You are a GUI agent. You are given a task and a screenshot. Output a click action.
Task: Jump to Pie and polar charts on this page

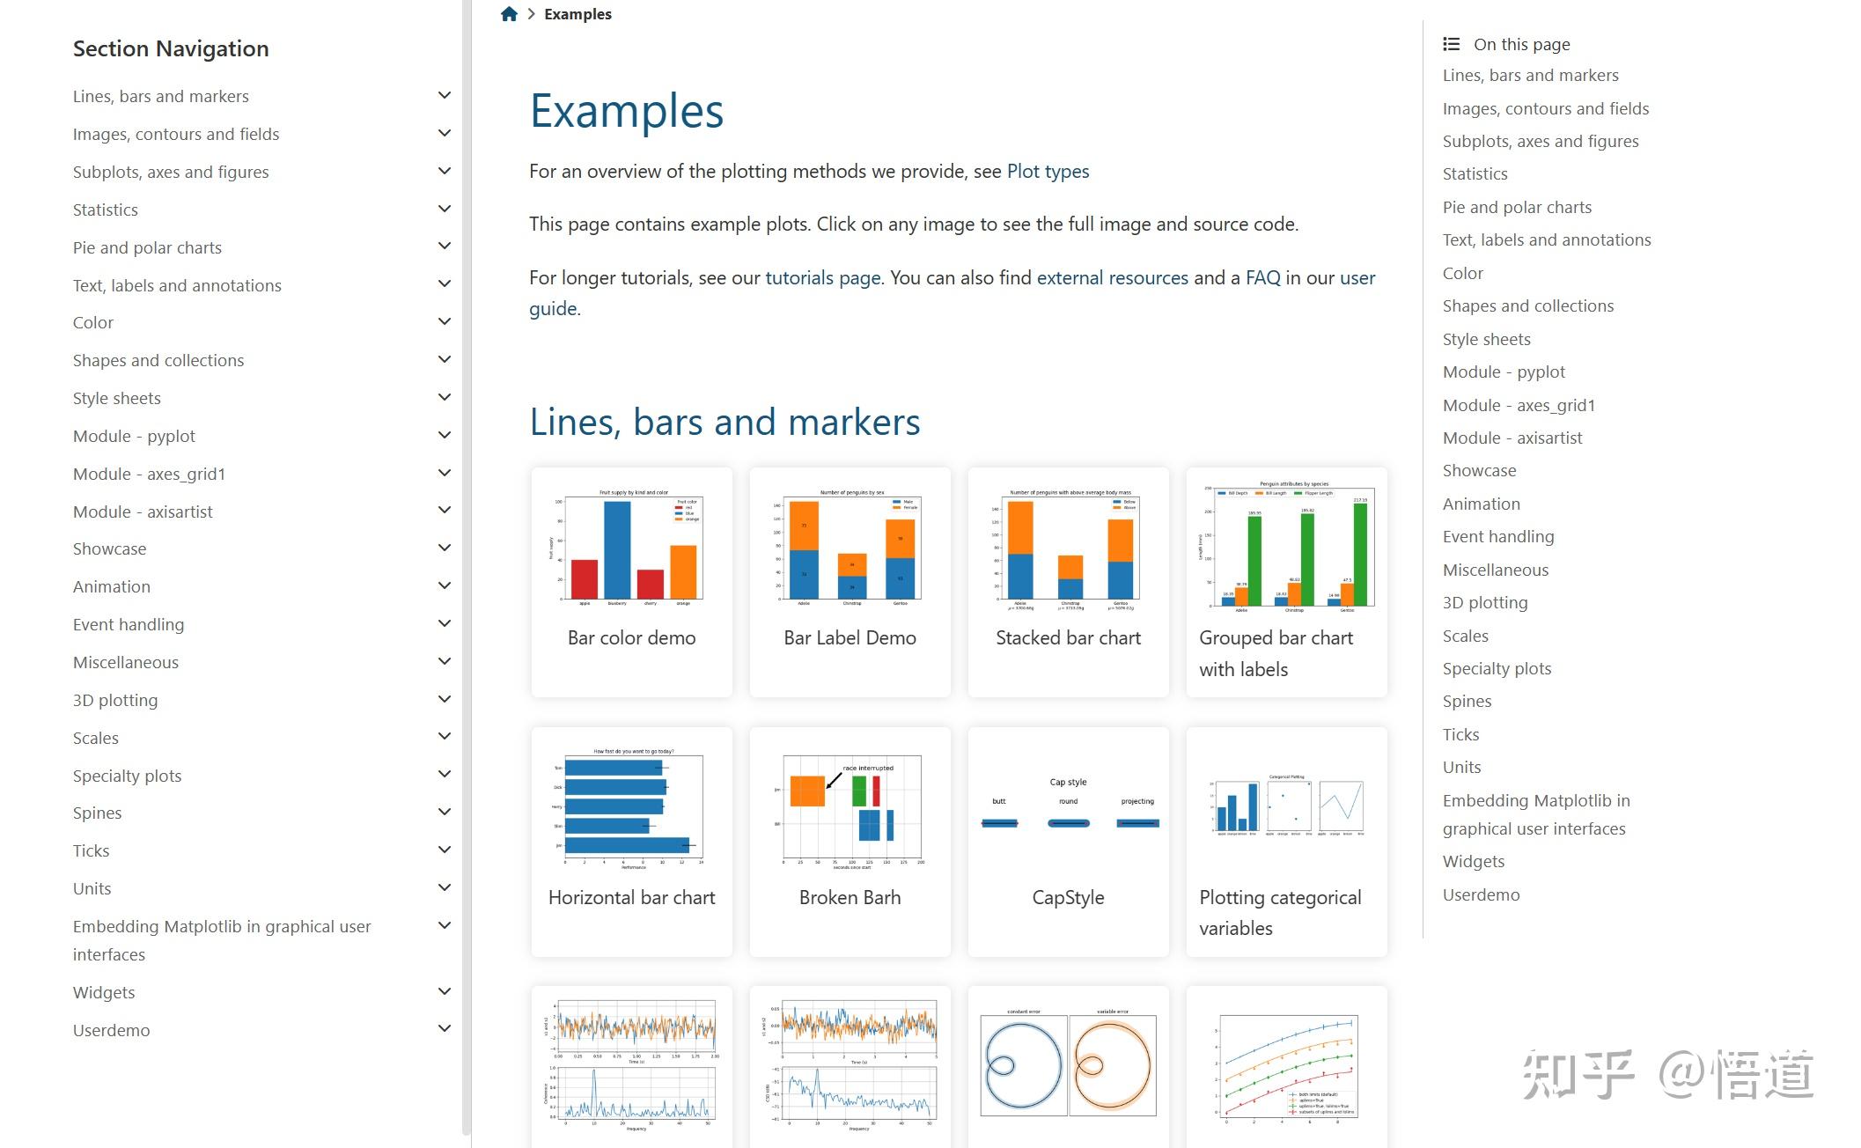click(x=1517, y=208)
